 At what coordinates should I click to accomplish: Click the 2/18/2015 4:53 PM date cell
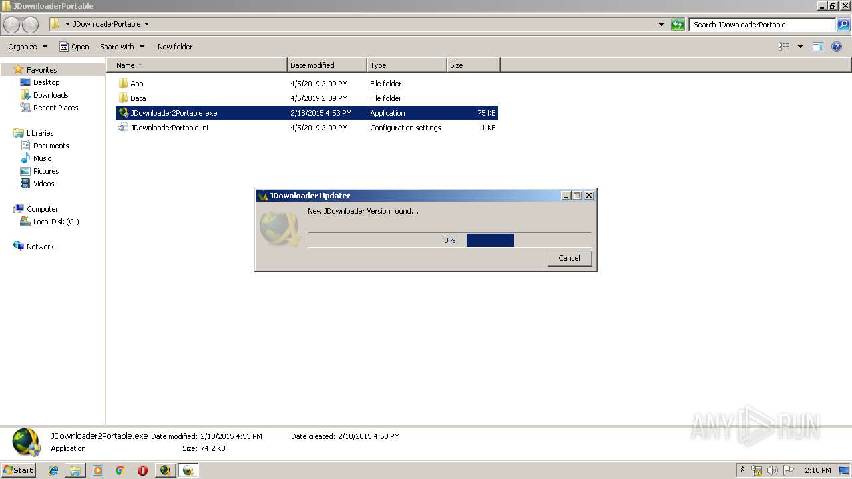(321, 113)
